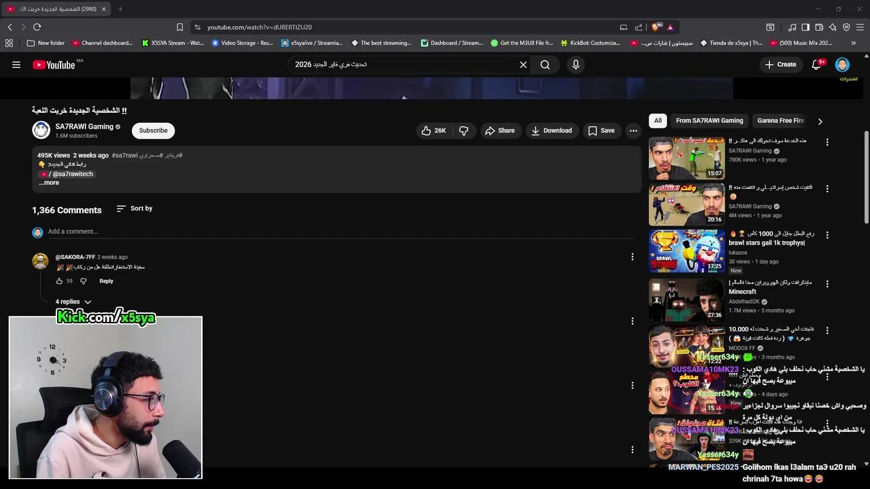This screenshot has height=489, width=870.
Task: Open the browser music playlist icon
Action: [x=792, y=27]
